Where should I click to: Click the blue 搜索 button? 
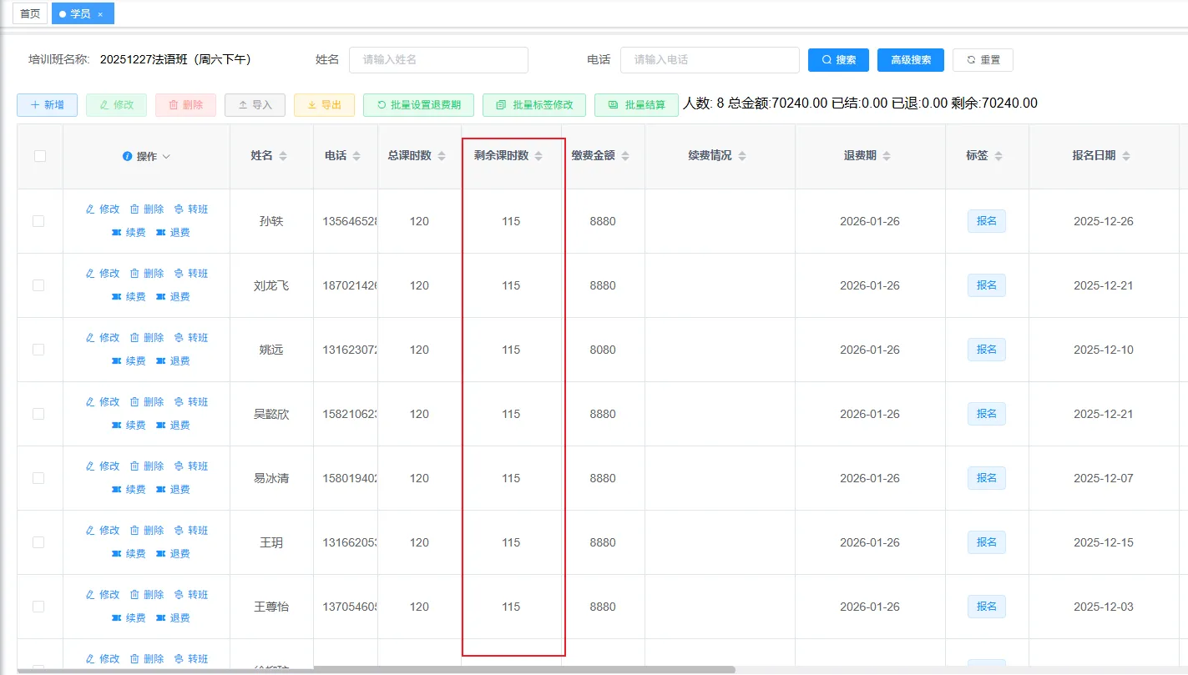[838, 60]
